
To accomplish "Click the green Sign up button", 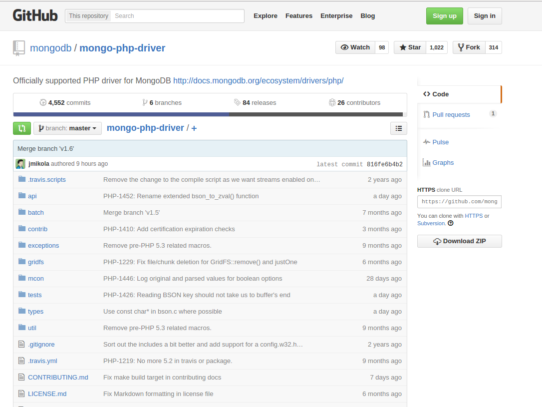I will pos(445,16).
